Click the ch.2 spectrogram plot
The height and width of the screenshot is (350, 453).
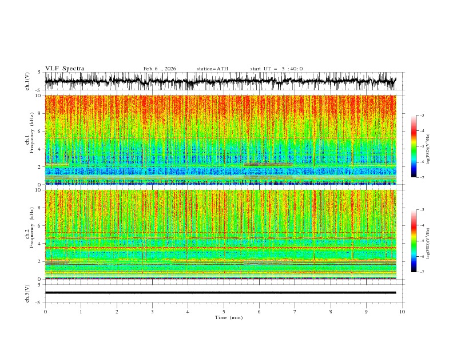(220, 234)
